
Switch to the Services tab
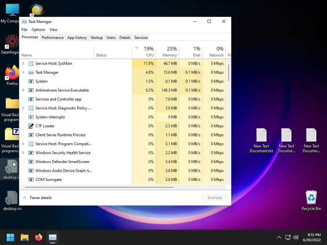[141, 38]
